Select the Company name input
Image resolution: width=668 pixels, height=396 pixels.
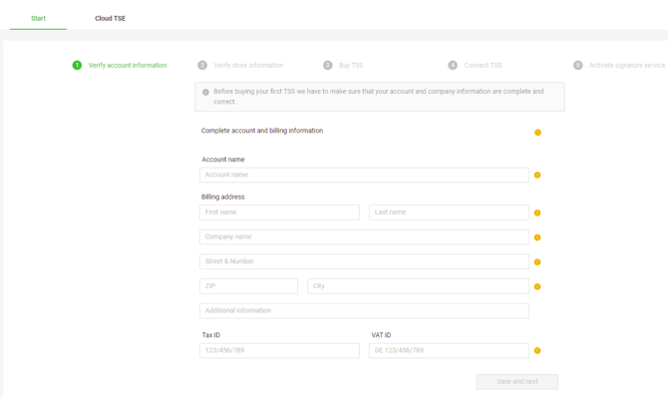[x=364, y=237]
